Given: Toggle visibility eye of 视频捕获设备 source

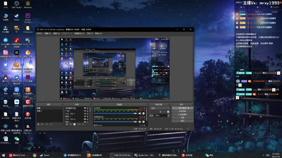Looking at the screenshot, I should 85,108.
